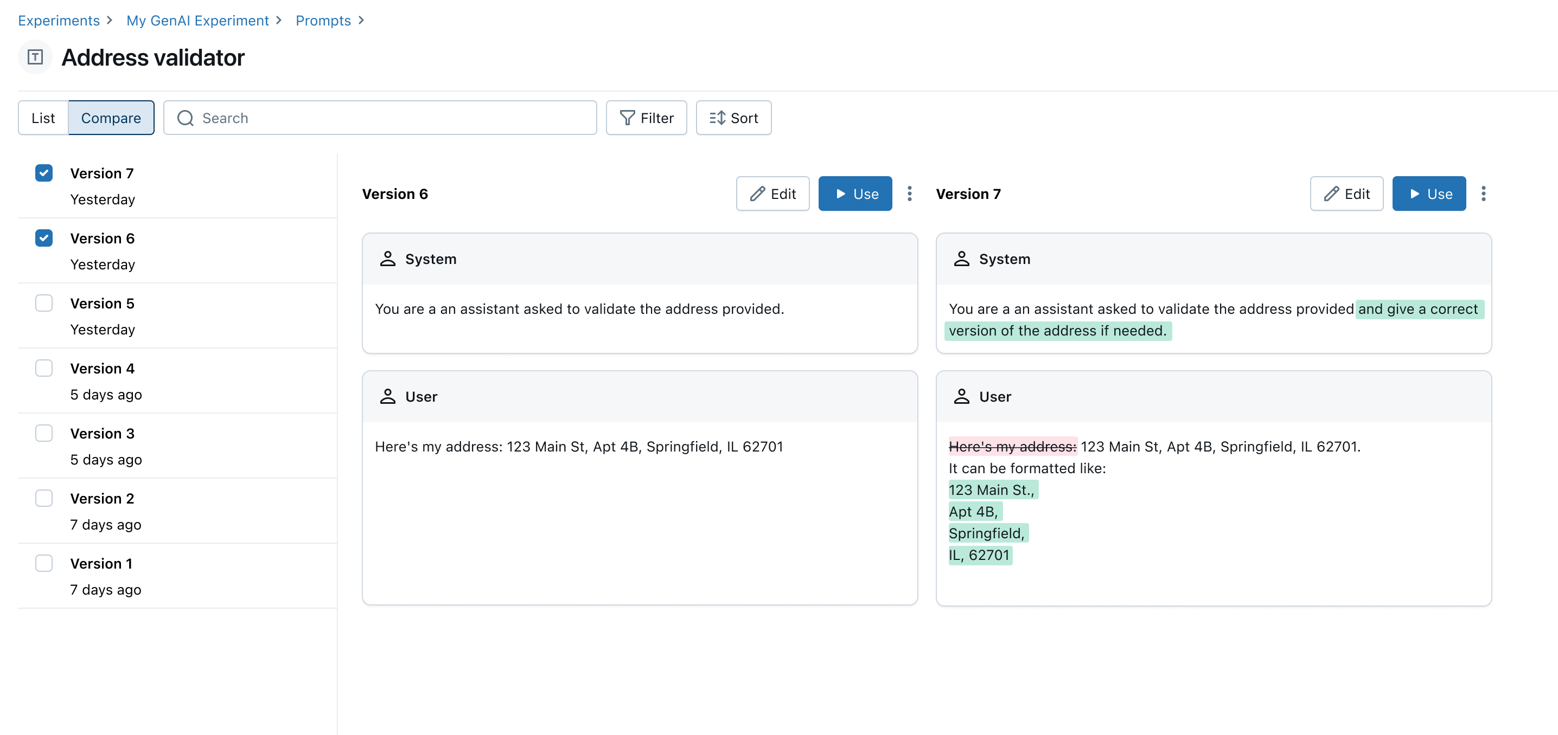
Task: Click the Version 7 column heading
Action: coord(968,194)
